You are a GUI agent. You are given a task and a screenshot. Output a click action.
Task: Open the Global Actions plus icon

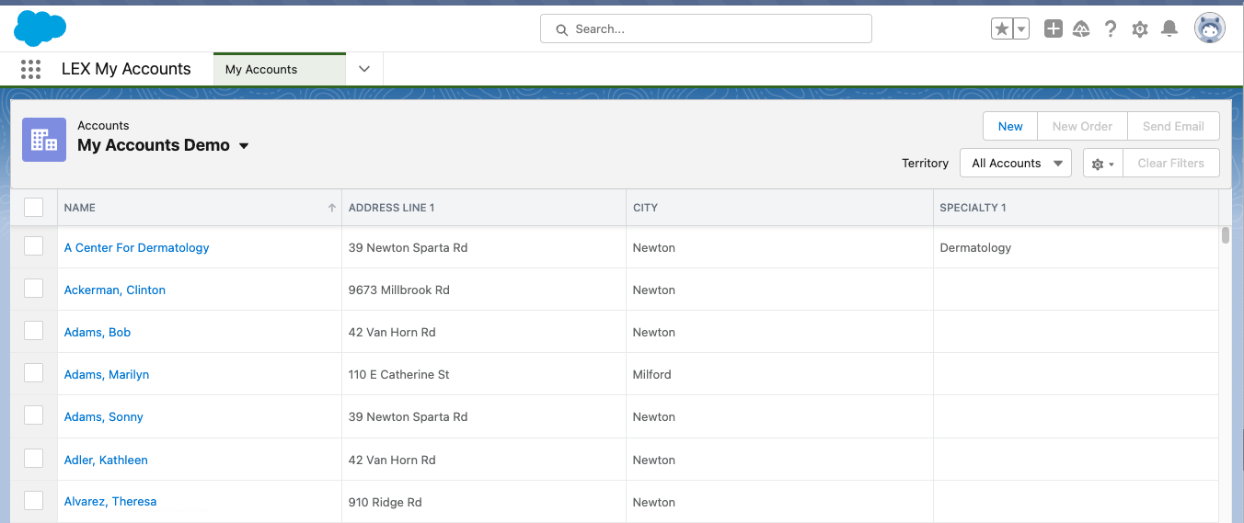(x=1054, y=29)
